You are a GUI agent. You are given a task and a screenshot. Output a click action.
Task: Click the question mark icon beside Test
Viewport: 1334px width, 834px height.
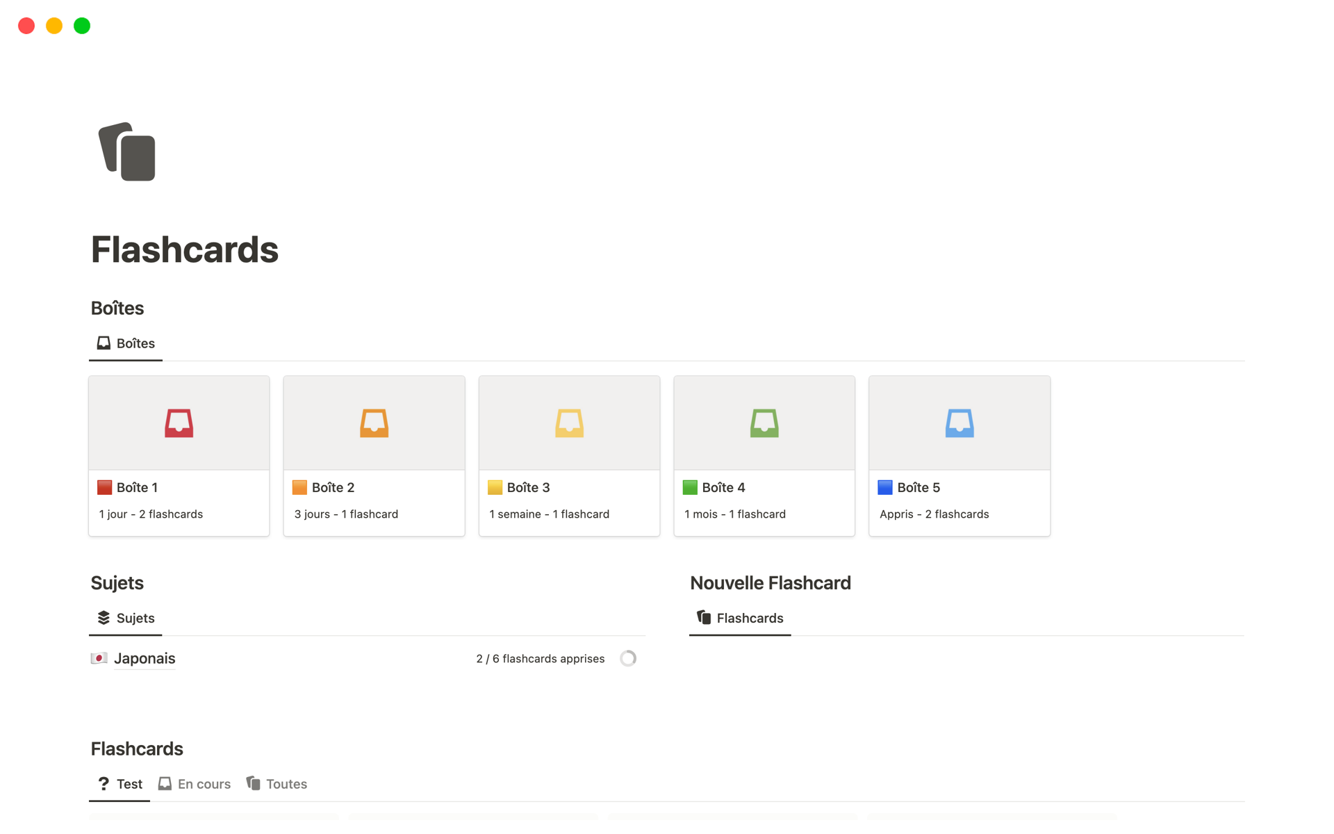[x=104, y=783]
